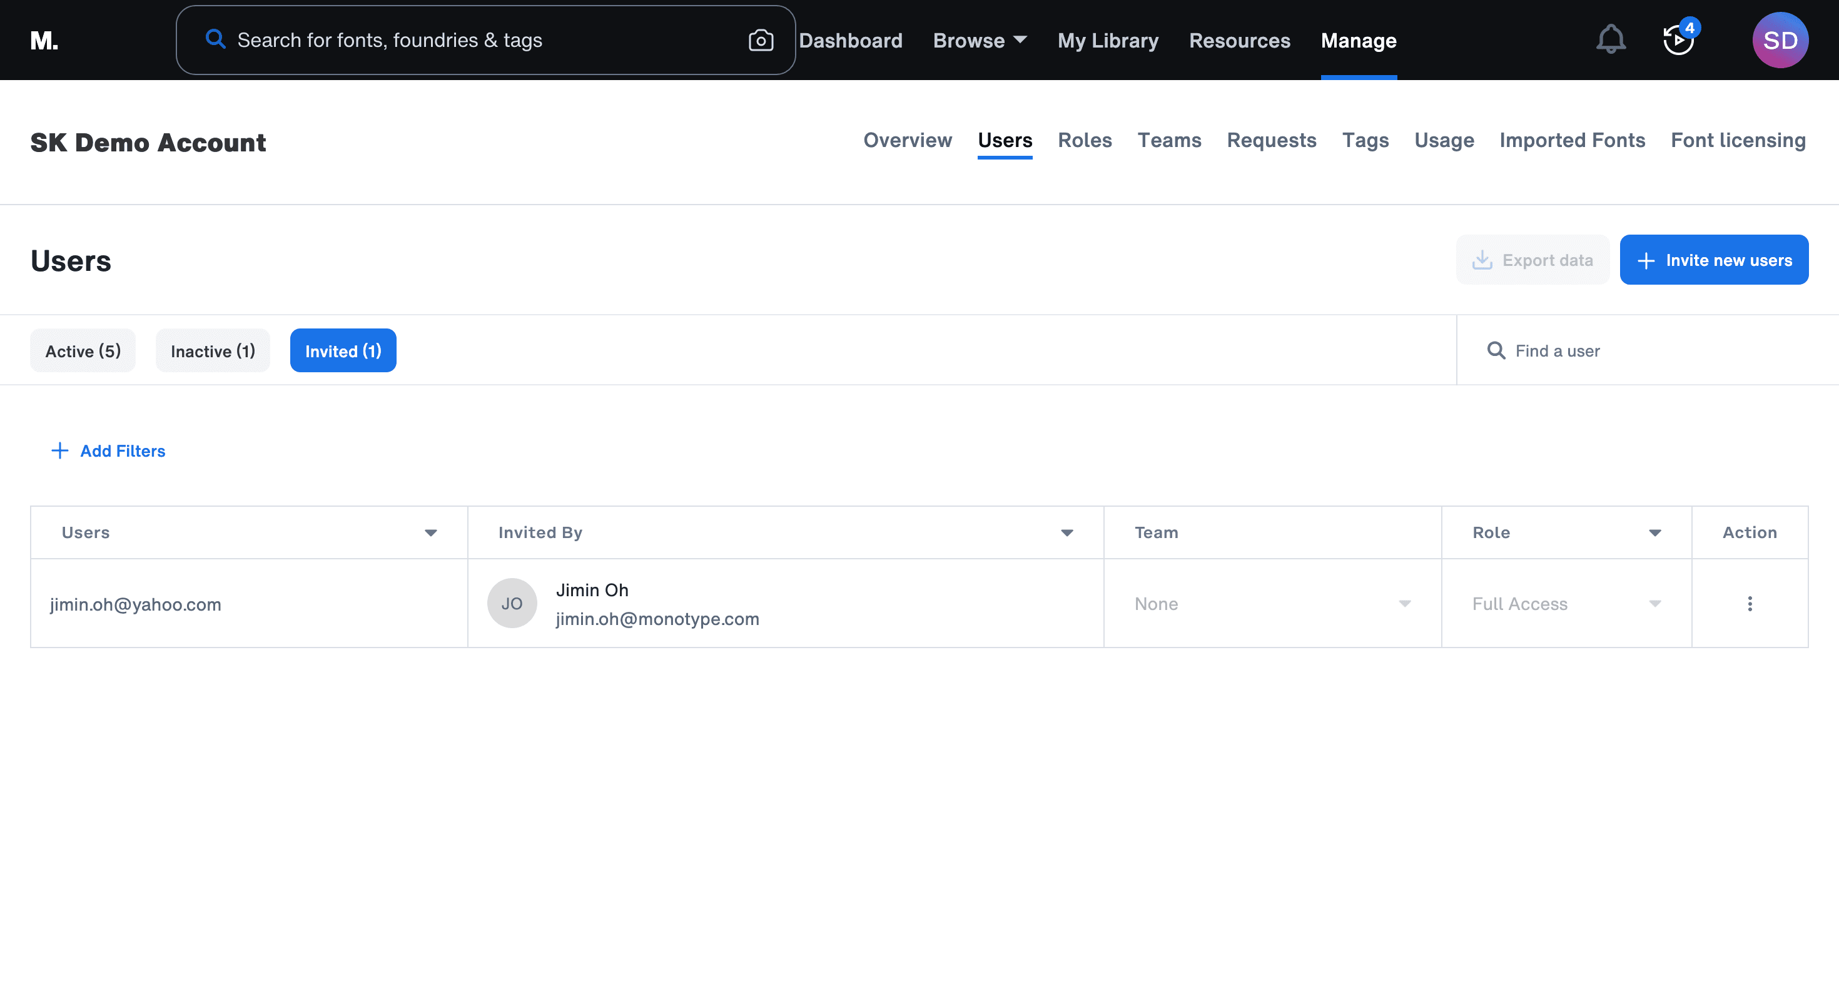The width and height of the screenshot is (1839, 981).
Task: Open the Full Access role dropdown
Action: [x=1566, y=604]
